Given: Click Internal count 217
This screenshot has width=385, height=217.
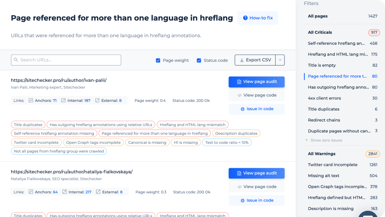Looking at the screenshot, I should (88, 192).
